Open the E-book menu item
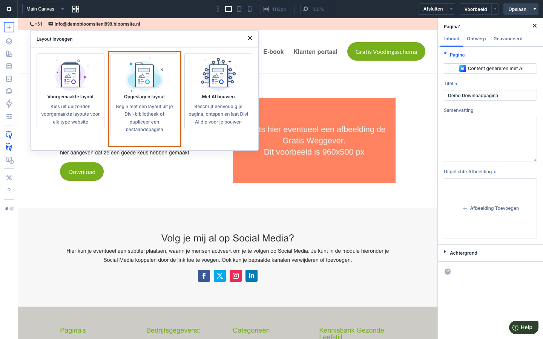 [x=273, y=52]
